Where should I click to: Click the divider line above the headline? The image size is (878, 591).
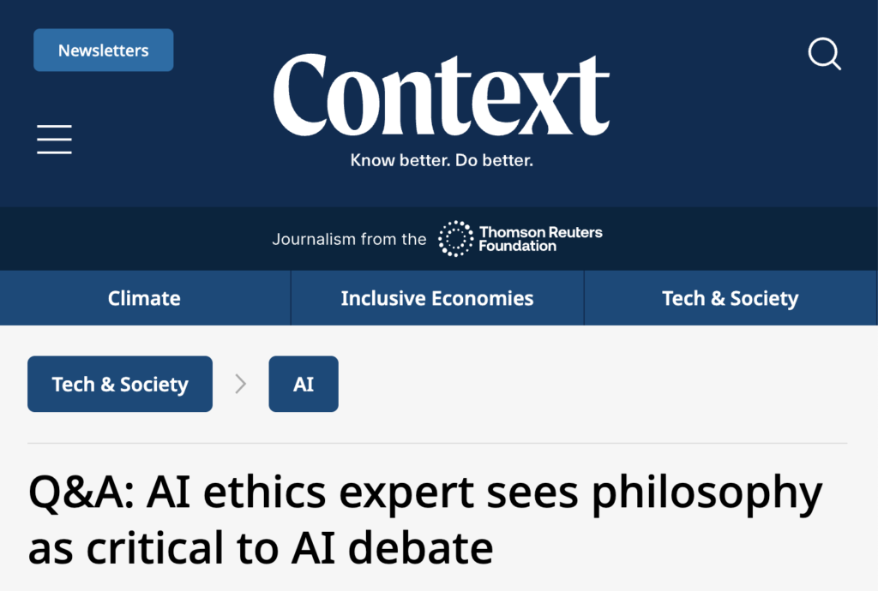click(x=437, y=444)
